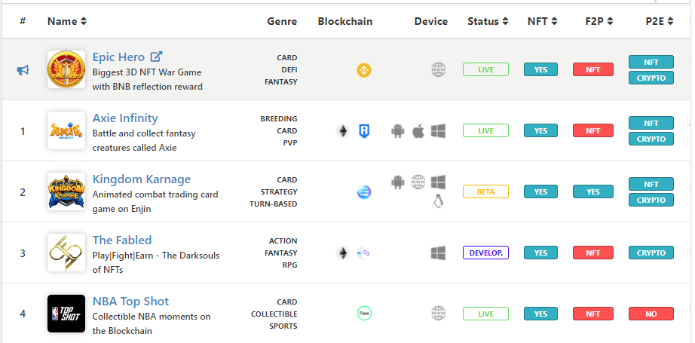Image resolution: width=695 pixels, height=343 pixels.
Task: Click the LIVE status badge for Axie Infinity
Action: [485, 130]
